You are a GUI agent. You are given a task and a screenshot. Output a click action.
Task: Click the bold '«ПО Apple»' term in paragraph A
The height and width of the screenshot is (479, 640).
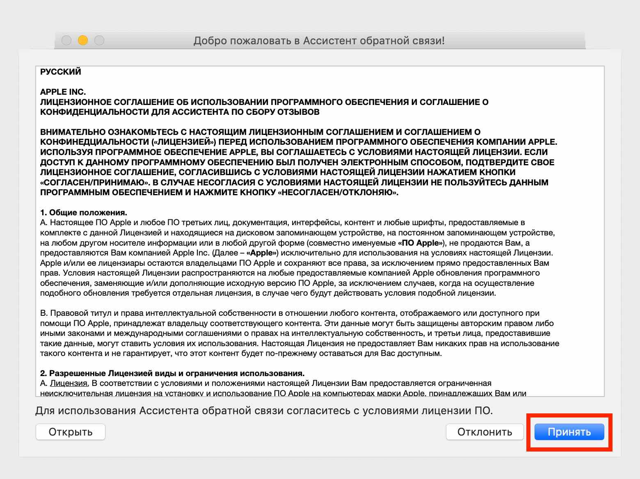(x=421, y=243)
